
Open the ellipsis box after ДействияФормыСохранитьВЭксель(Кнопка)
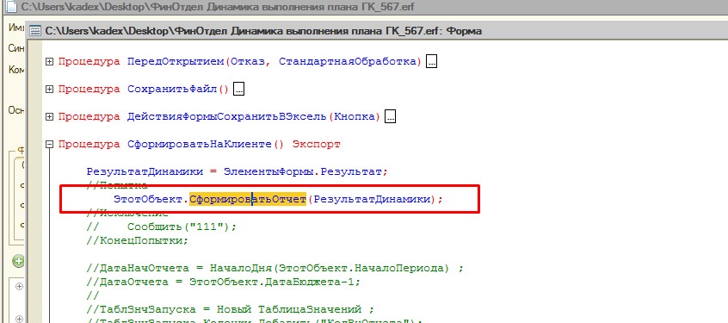point(390,117)
